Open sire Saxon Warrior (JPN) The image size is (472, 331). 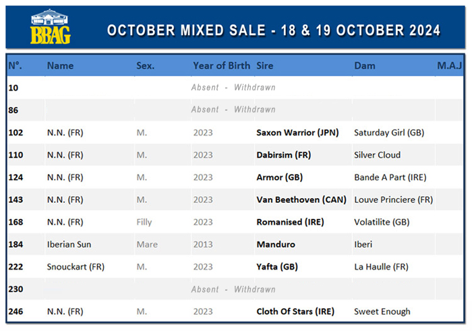pos(297,132)
